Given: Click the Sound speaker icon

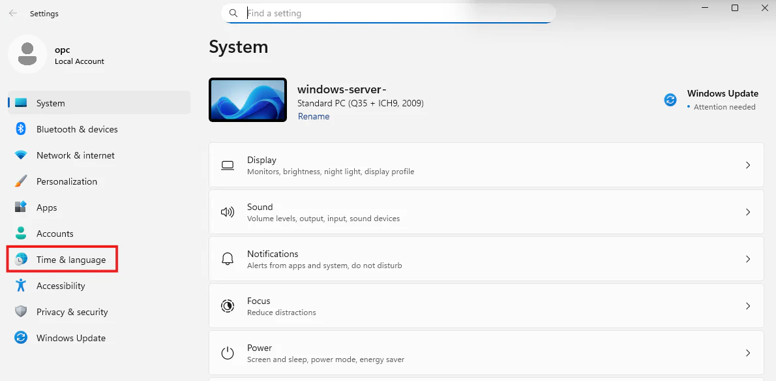Looking at the screenshot, I should 228,212.
